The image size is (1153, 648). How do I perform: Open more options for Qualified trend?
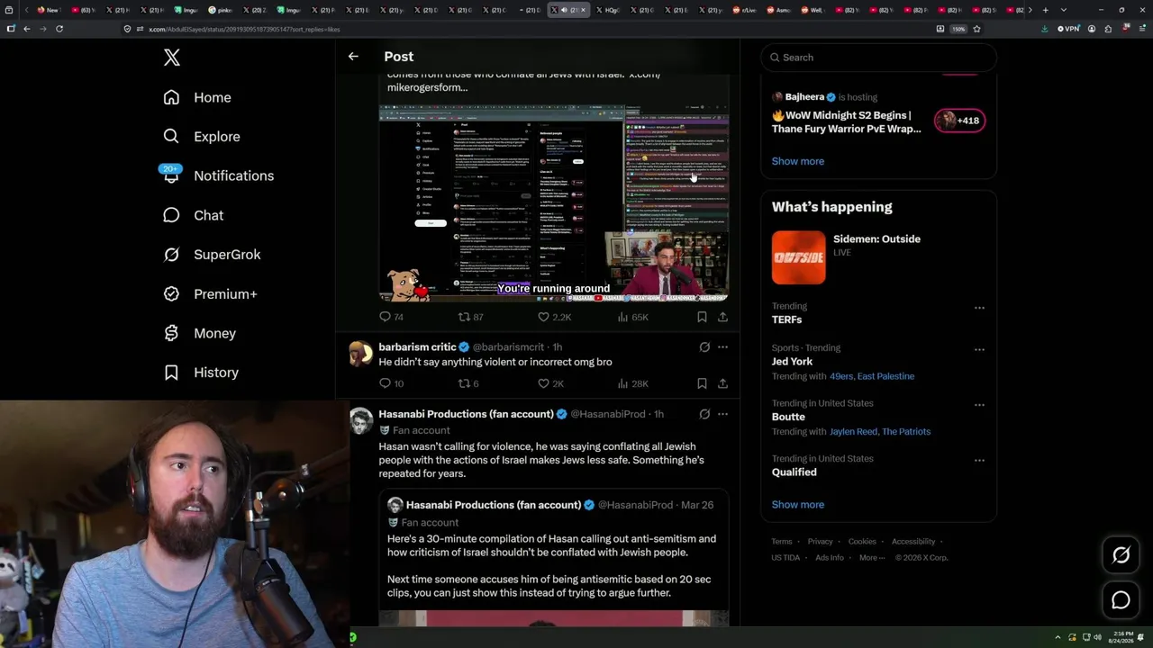(979, 461)
